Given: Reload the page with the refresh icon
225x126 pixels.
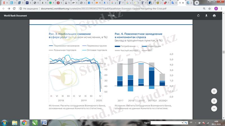Looking at the screenshot, I should pyautogui.click(x=14, y=9).
